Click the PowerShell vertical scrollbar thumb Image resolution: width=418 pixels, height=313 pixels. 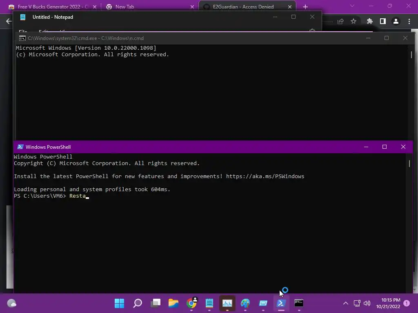tap(409, 163)
